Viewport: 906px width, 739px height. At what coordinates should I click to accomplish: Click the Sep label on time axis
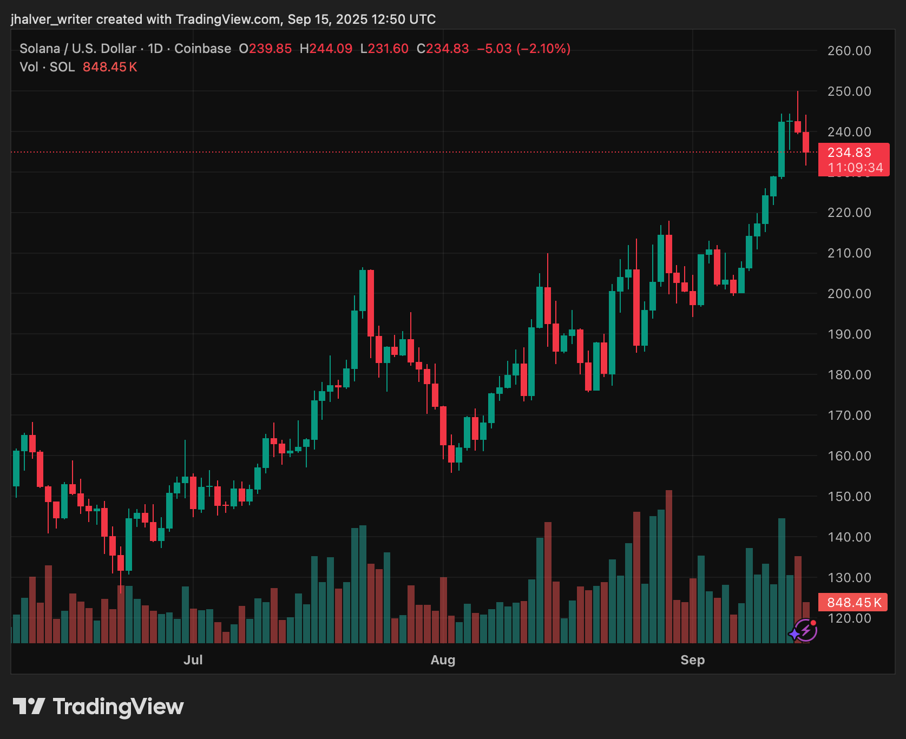(x=692, y=660)
